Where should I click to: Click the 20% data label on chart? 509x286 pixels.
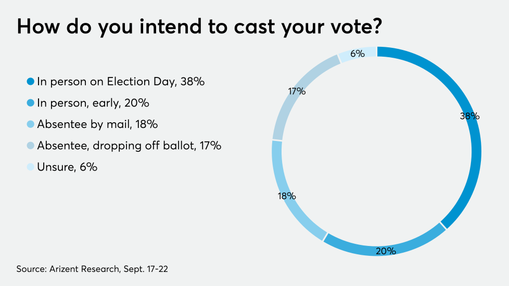click(x=386, y=251)
